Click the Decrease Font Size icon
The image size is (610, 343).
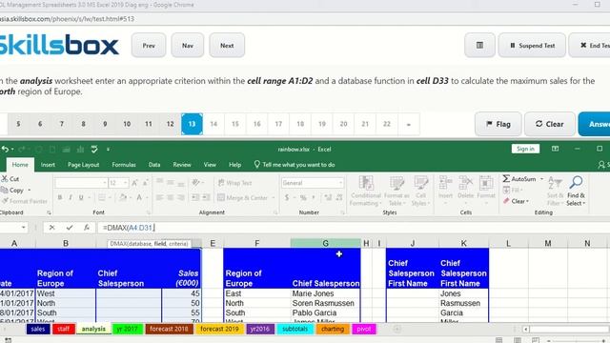tap(146, 183)
